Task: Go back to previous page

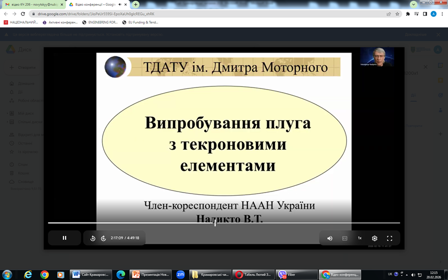Action: click(6, 14)
